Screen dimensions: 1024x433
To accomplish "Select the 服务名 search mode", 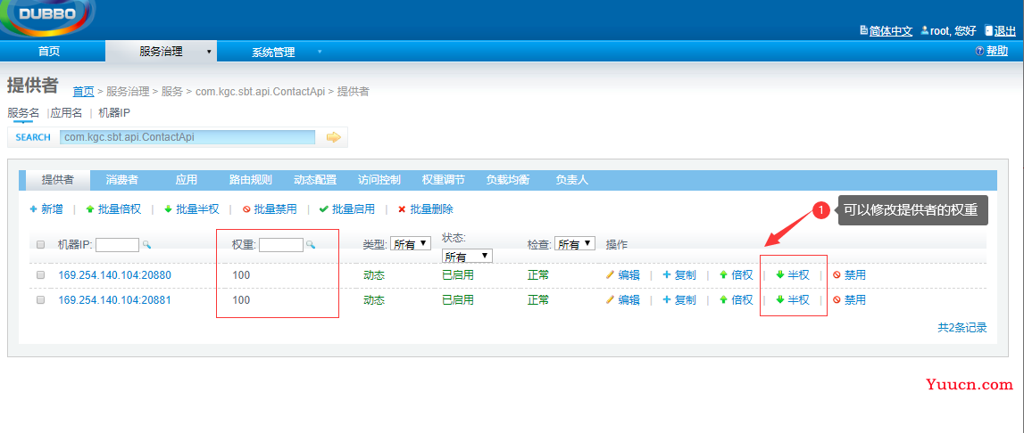I will coord(23,113).
